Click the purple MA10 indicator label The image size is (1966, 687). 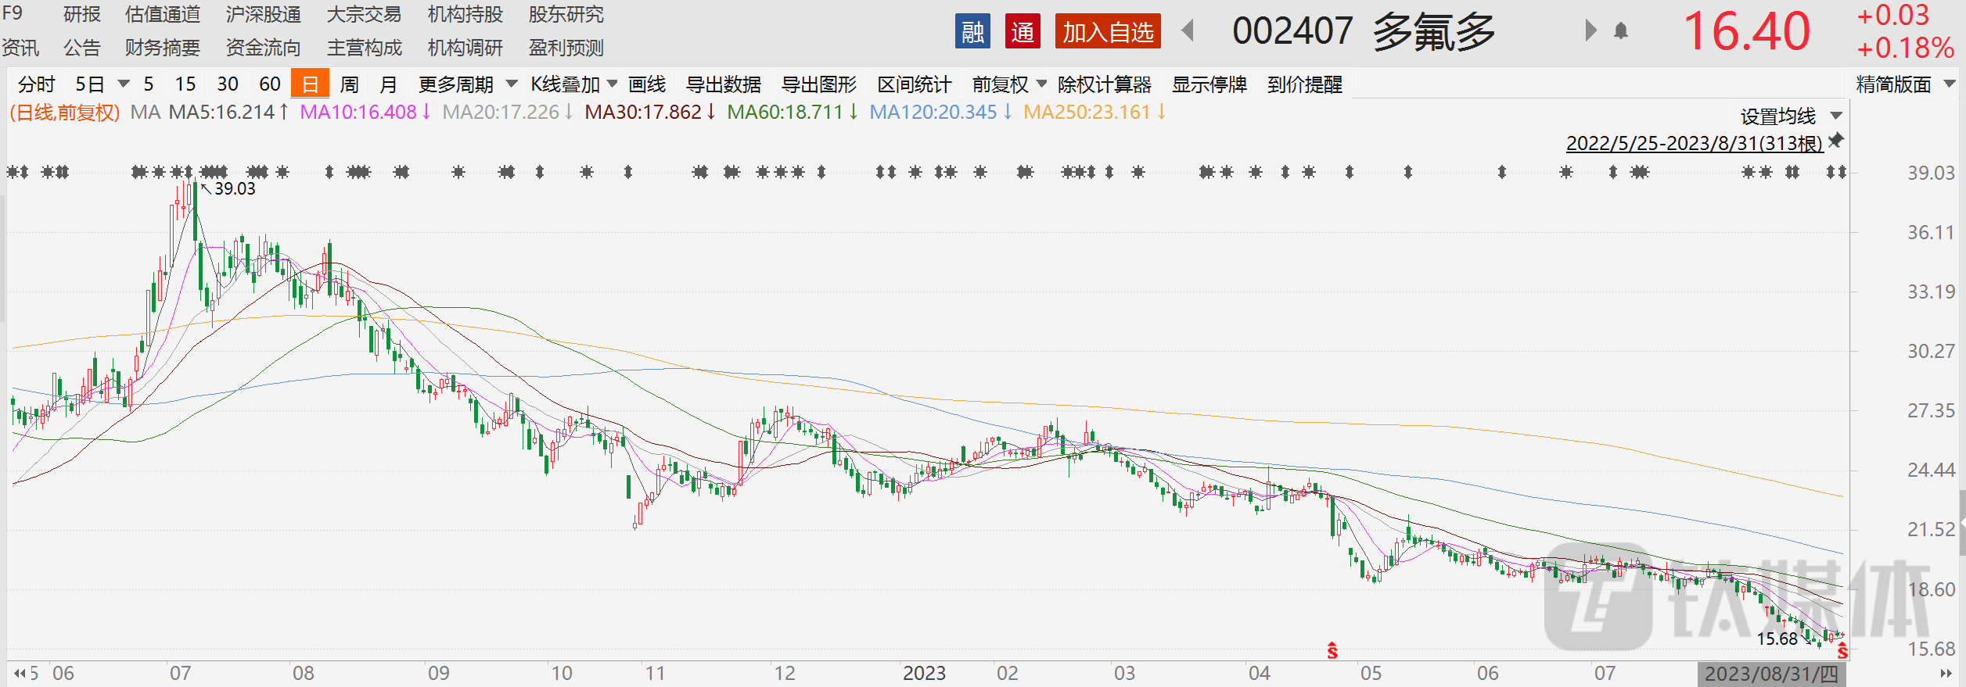[x=358, y=113]
